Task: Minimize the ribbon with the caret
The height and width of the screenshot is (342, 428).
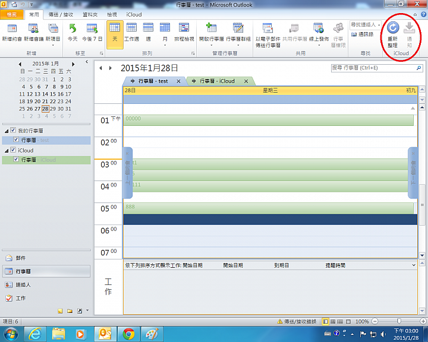Action: coord(415,15)
